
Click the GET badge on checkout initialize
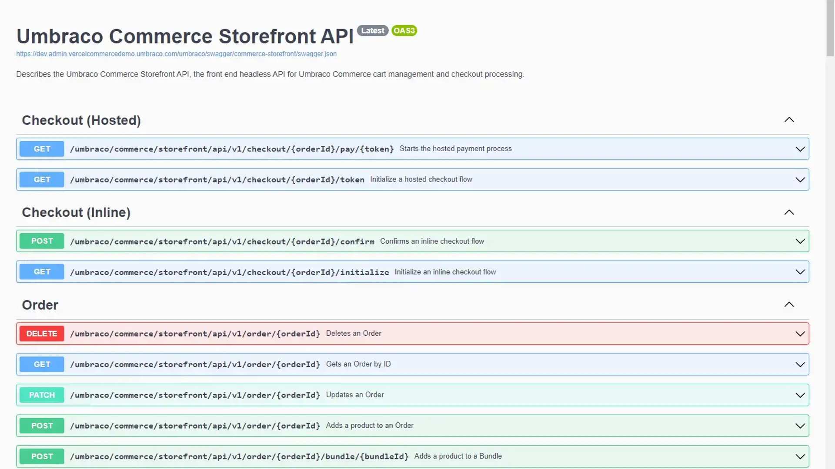point(42,272)
